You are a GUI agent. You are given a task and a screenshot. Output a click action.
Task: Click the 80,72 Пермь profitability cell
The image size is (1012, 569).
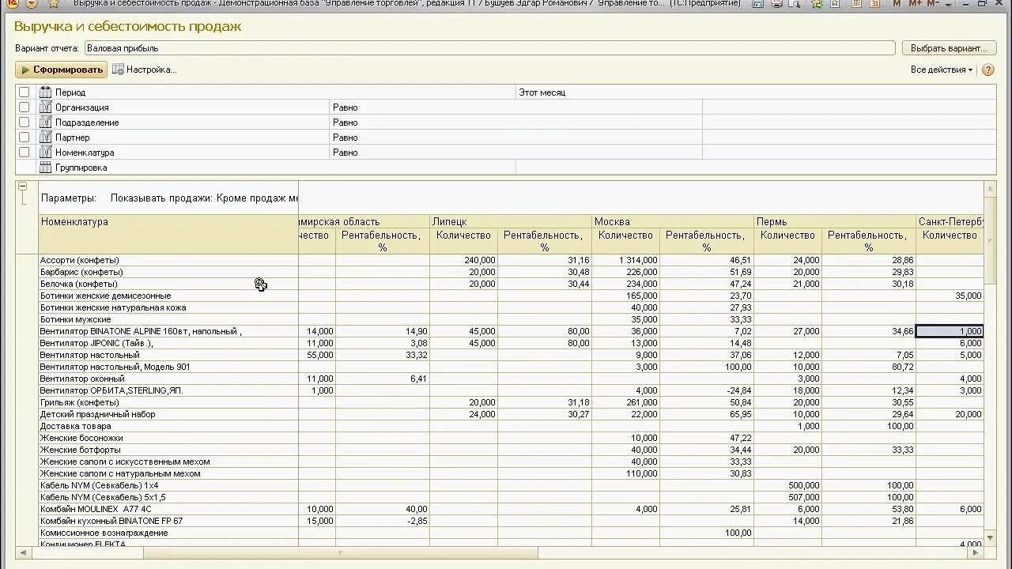869,367
